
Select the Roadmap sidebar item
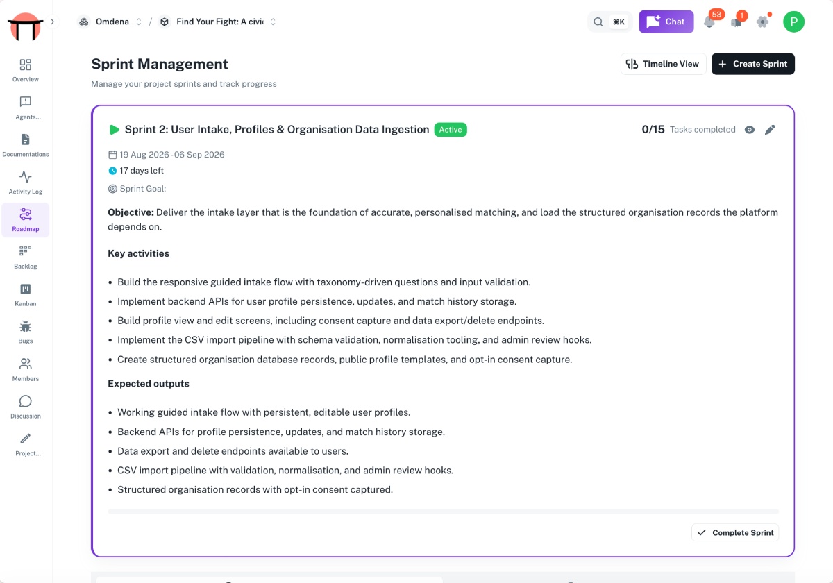26,219
